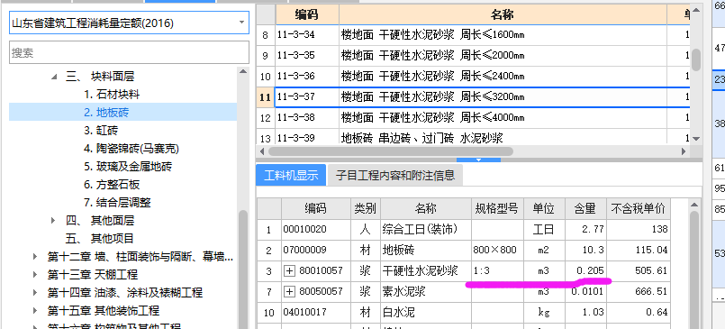Click the 666.51 unit price cell
Image resolution: width=725 pixels, height=329 pixels.
639,291
